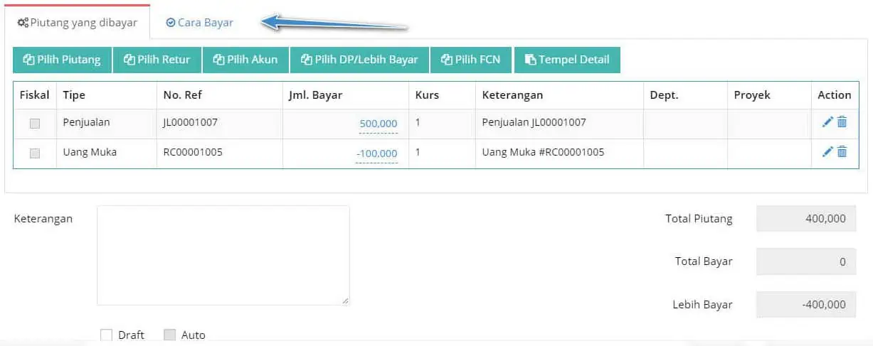Open Pilih DP/Lebih Bayar selector
Screen dimensions: 873x346
(x=359, y=60)
